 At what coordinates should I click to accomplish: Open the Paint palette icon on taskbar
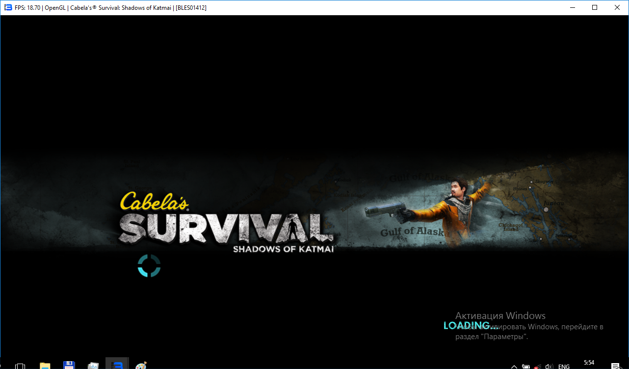141,366
